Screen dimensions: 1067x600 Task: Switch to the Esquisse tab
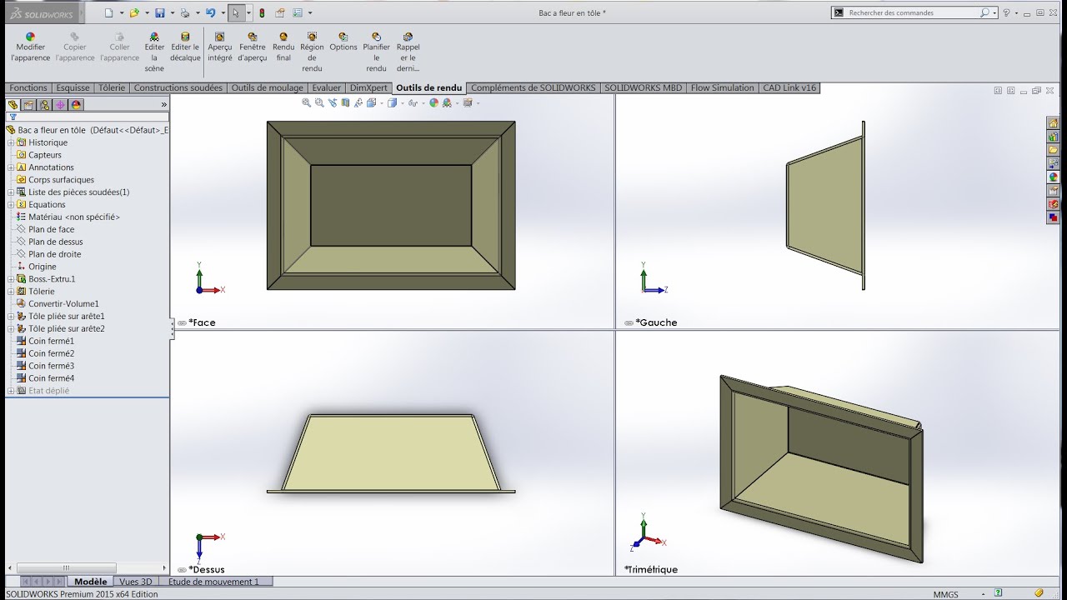point(73,87)
